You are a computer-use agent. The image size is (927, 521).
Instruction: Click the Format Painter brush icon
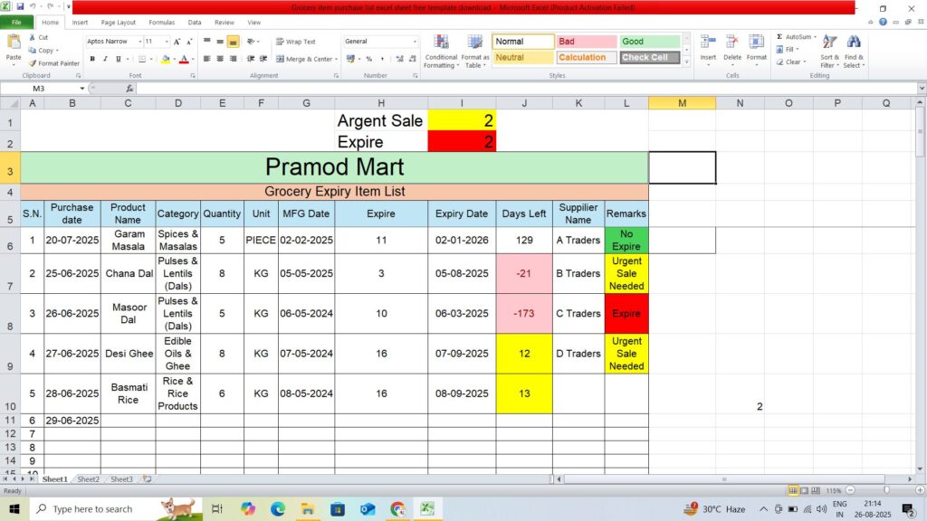pos(33,63)
